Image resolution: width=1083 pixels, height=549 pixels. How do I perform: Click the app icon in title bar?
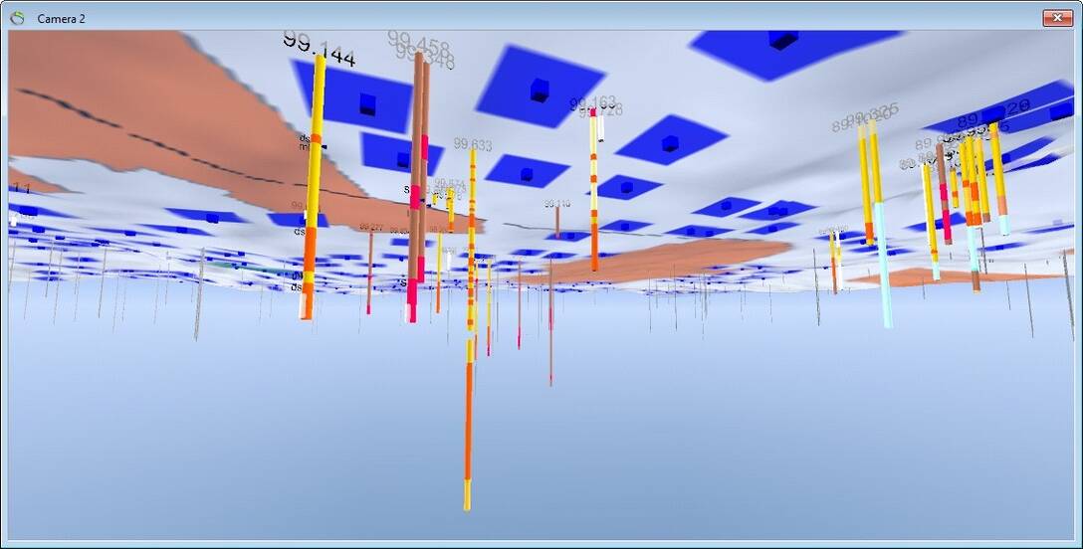(x=16, y=18)
